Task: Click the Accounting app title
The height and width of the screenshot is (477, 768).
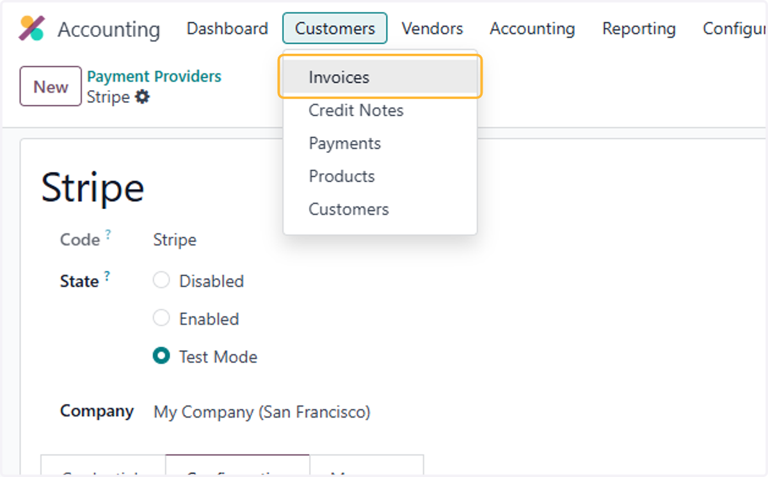Action: pos(109,29)
